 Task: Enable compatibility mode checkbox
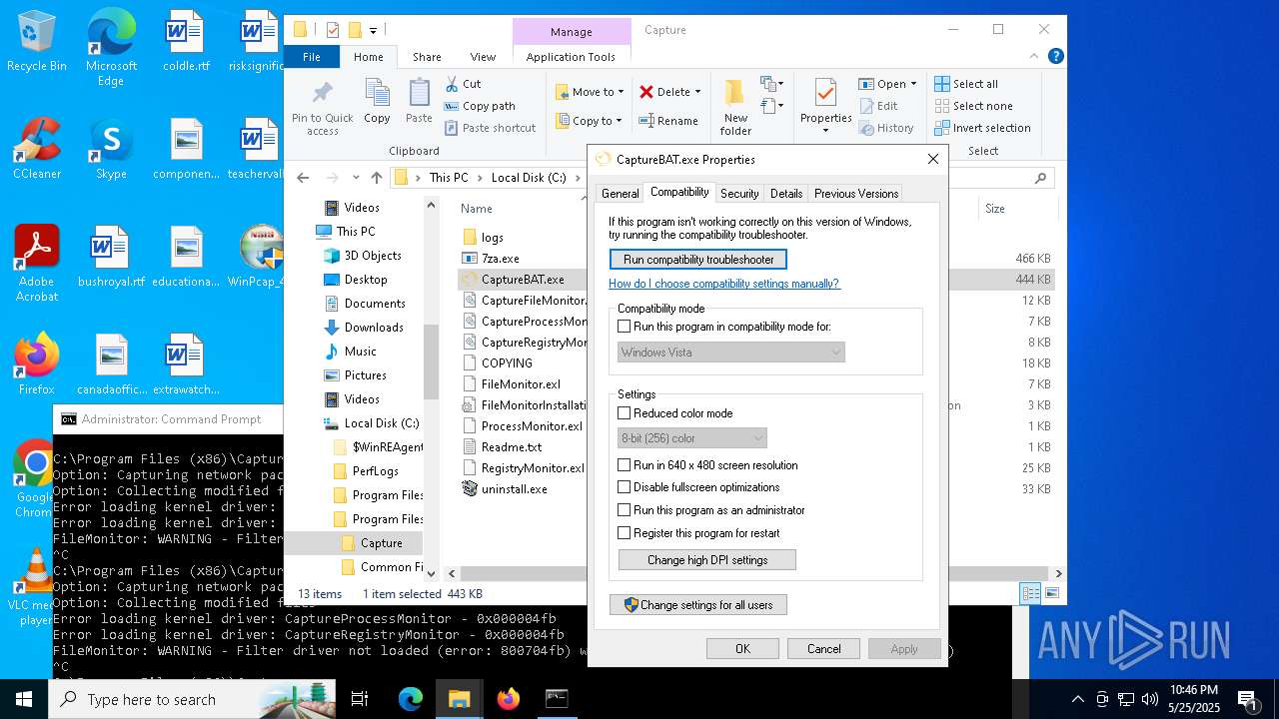tap(625, 327)
